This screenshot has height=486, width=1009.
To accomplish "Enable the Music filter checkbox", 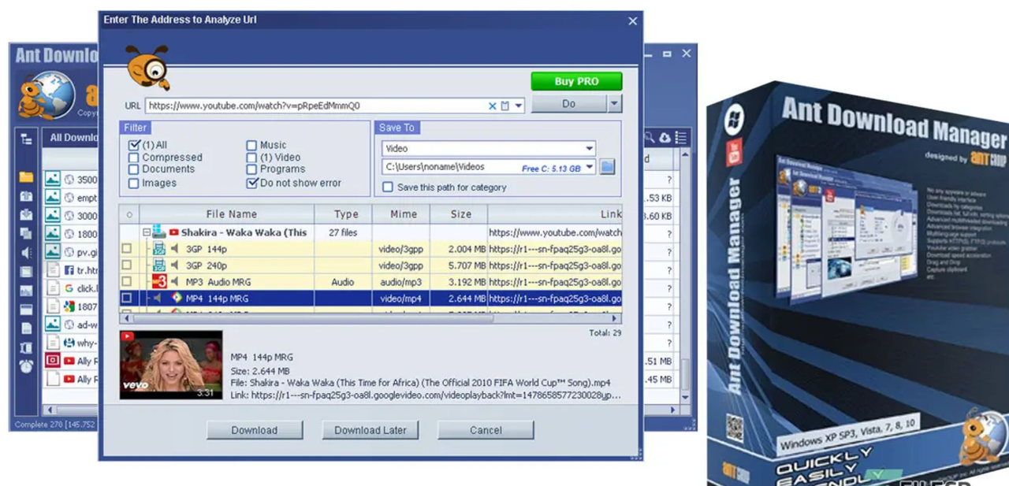I will [x=251, y=145].
